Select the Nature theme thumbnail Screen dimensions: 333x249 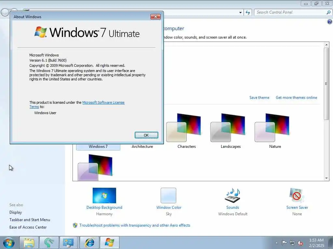pos(272,127)
